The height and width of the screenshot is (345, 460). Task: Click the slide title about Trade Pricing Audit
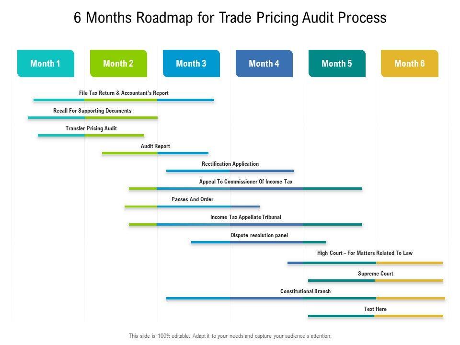tap(230, 18)
